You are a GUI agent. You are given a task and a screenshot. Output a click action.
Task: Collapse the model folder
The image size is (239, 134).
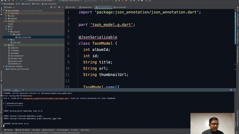click(x=11, y=34)
